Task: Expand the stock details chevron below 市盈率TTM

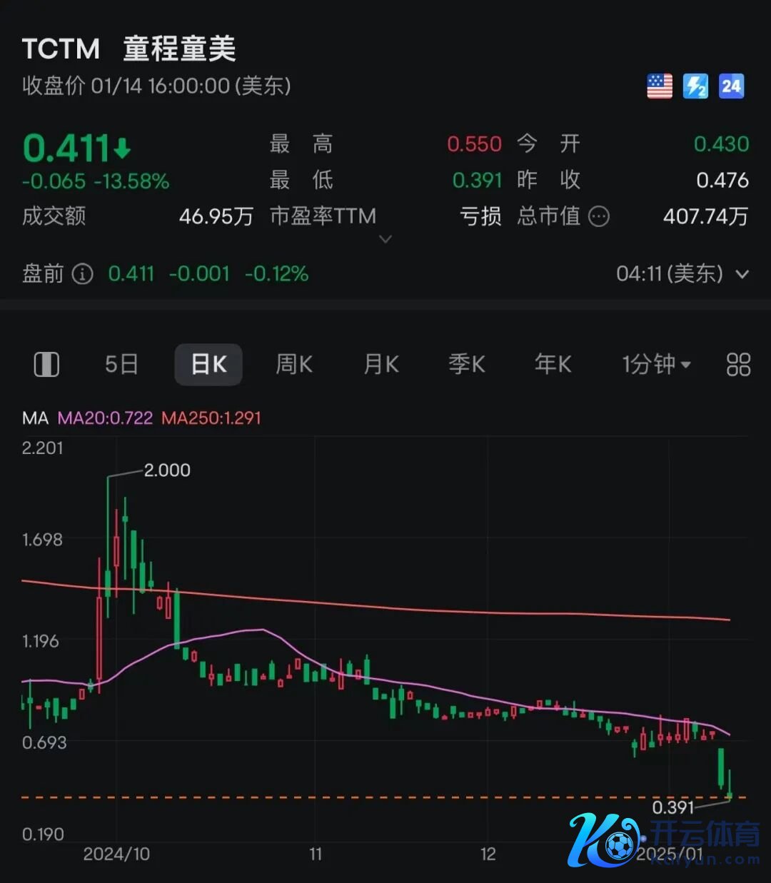Action: click(385, 239)
